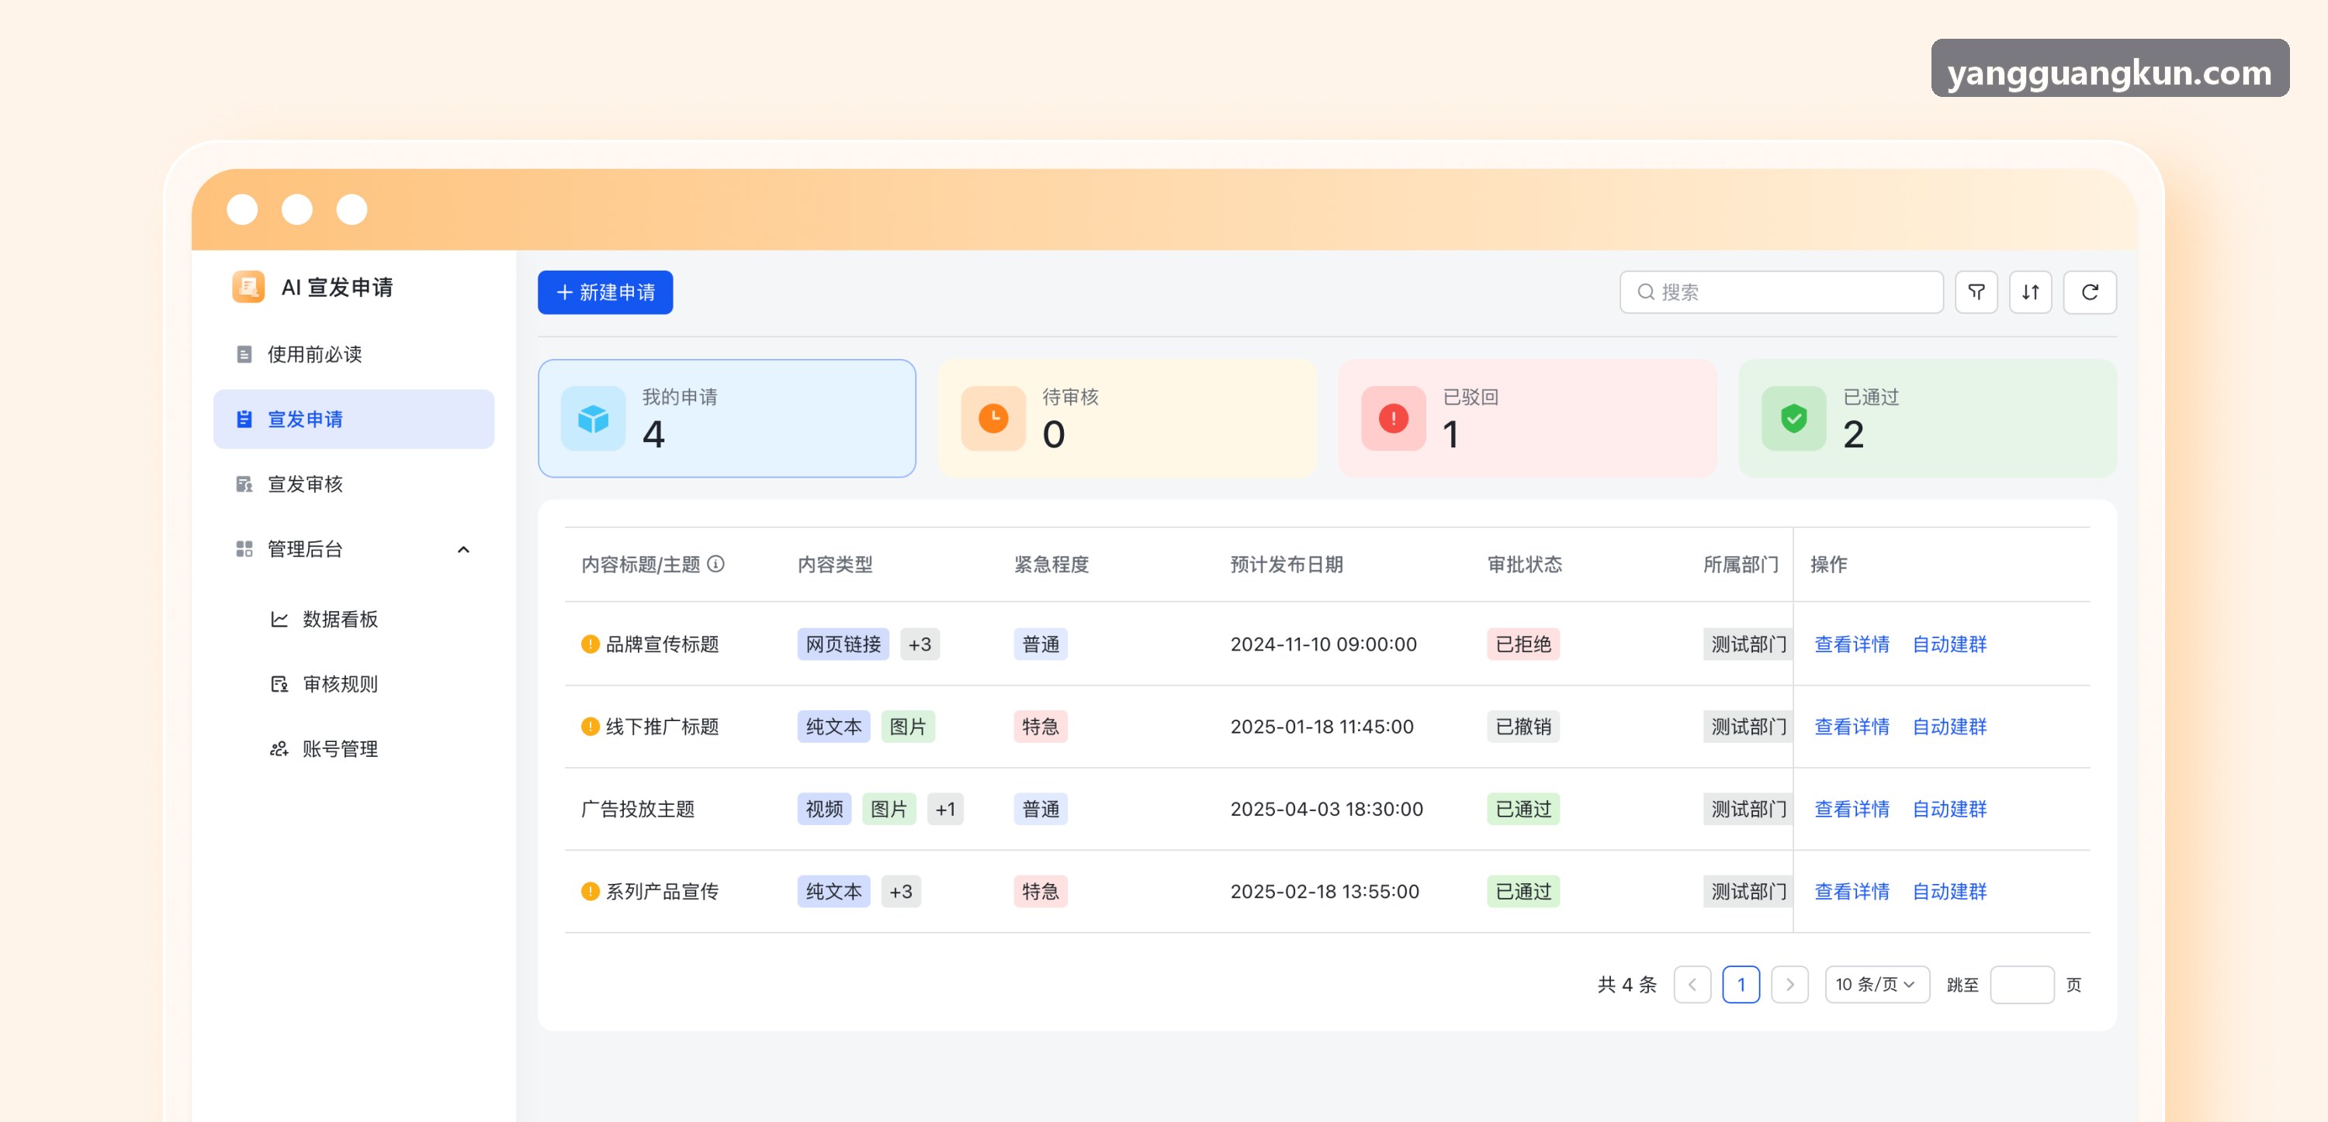Viewport: 2328px width, 1122px height.
Task: Expand +1 types for 广告投放主题
Action: (945, 809)
